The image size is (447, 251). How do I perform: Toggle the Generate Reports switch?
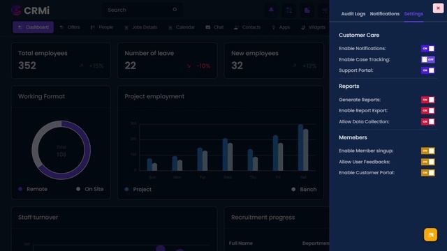428,100
